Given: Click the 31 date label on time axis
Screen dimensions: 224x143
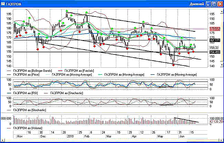Looking at the screenshot, I should 180,132.
